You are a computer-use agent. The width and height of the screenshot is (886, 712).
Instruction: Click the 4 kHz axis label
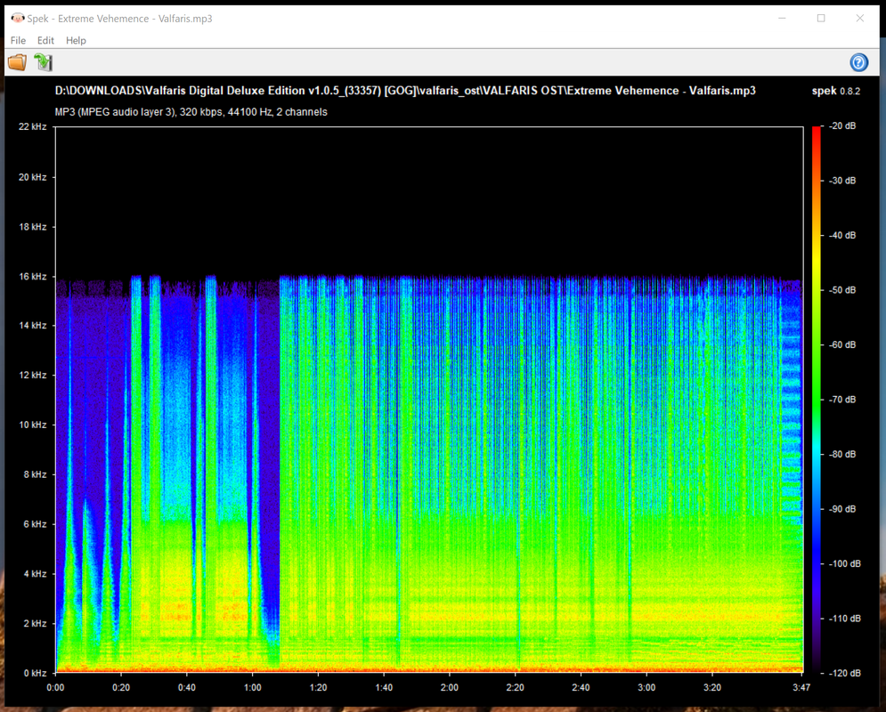(x=35, y=574)
